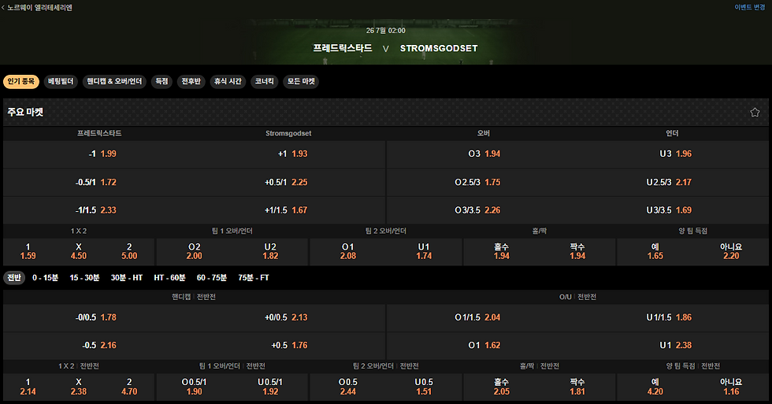The image size is (772, 404).
Task: Bet first-half home win at 2.14
Action: point(28,387)
